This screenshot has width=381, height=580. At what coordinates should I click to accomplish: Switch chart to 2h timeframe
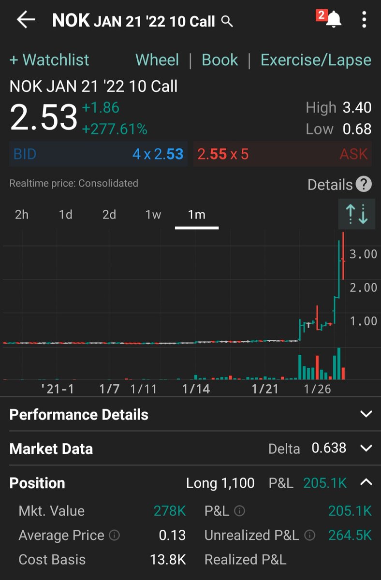point(22,215)
